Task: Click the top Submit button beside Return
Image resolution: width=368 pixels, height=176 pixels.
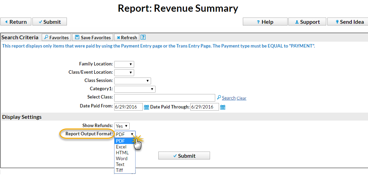Action: click(50, 22)
